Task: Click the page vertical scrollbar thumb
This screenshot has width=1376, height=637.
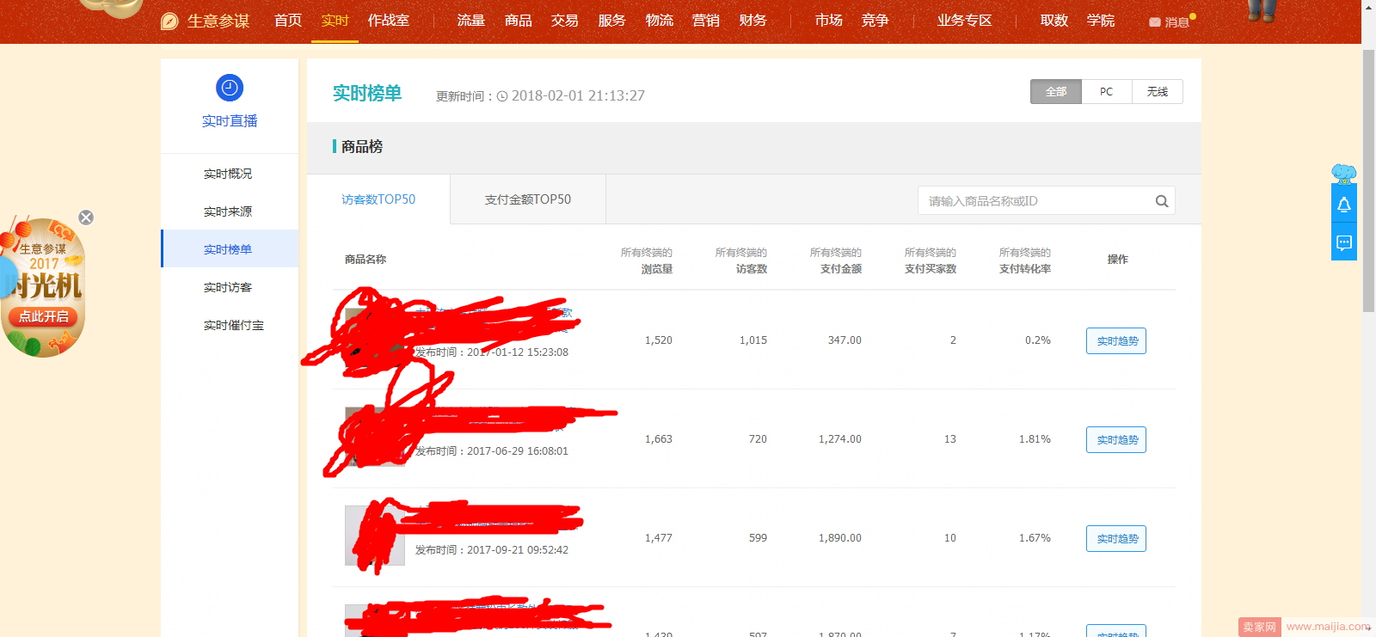Action: coord(1368,181)
